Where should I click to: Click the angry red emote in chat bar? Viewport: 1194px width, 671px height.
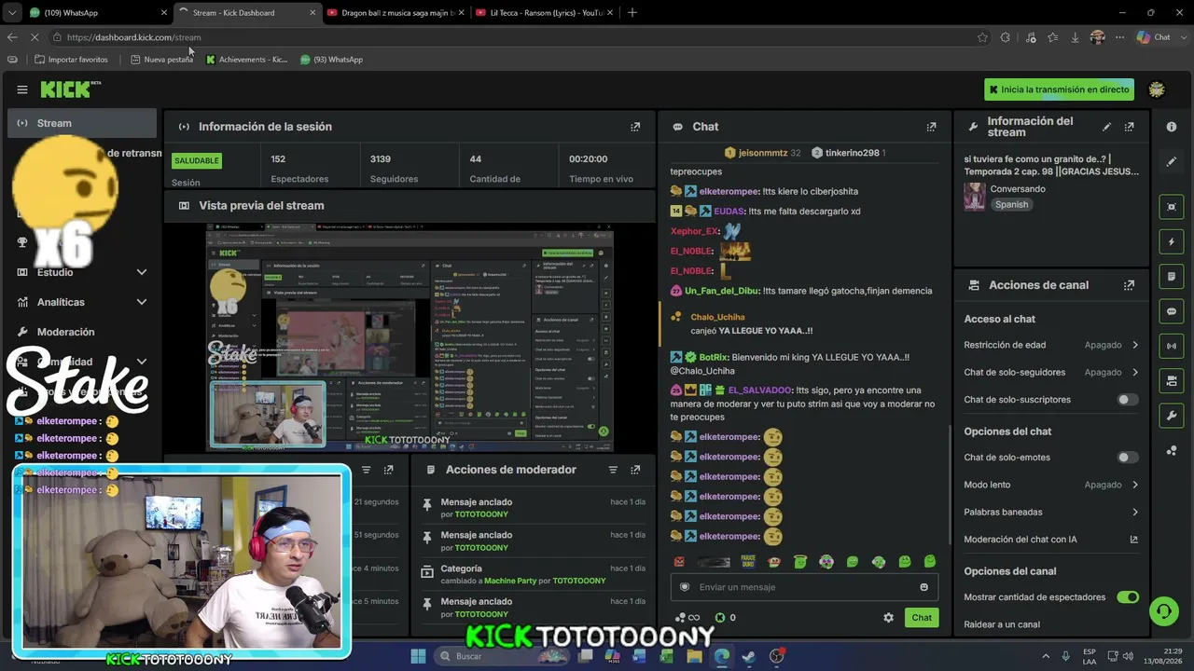pos(679,562)
